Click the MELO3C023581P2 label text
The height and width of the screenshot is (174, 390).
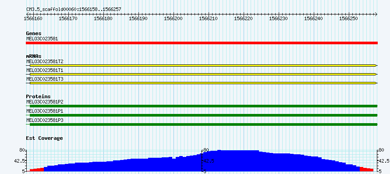coord(45,102)
